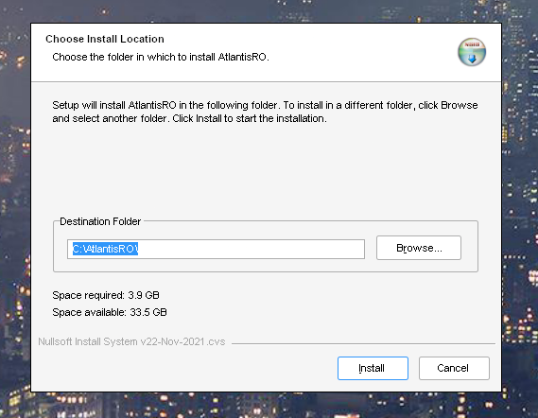Click the second line of the instructions paragraph
Screen dimensions: 538x418
[189, 119]
